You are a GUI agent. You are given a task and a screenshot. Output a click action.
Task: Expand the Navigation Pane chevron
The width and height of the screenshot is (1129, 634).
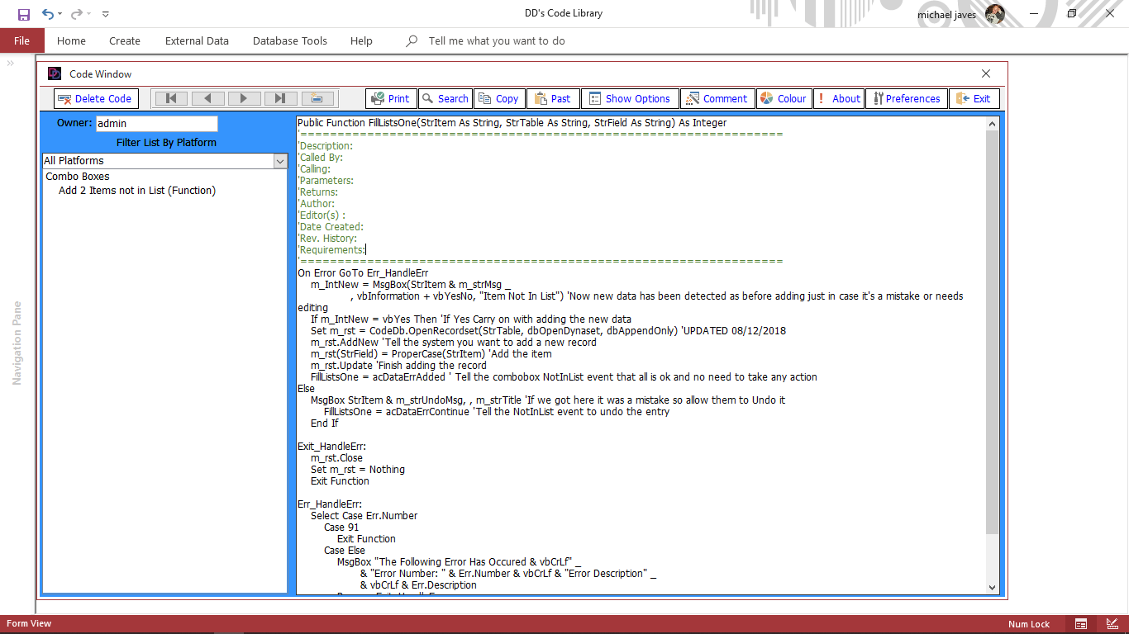click(x=12, y=64)
